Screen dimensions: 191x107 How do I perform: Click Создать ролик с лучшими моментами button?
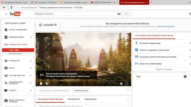click(54, 90)
